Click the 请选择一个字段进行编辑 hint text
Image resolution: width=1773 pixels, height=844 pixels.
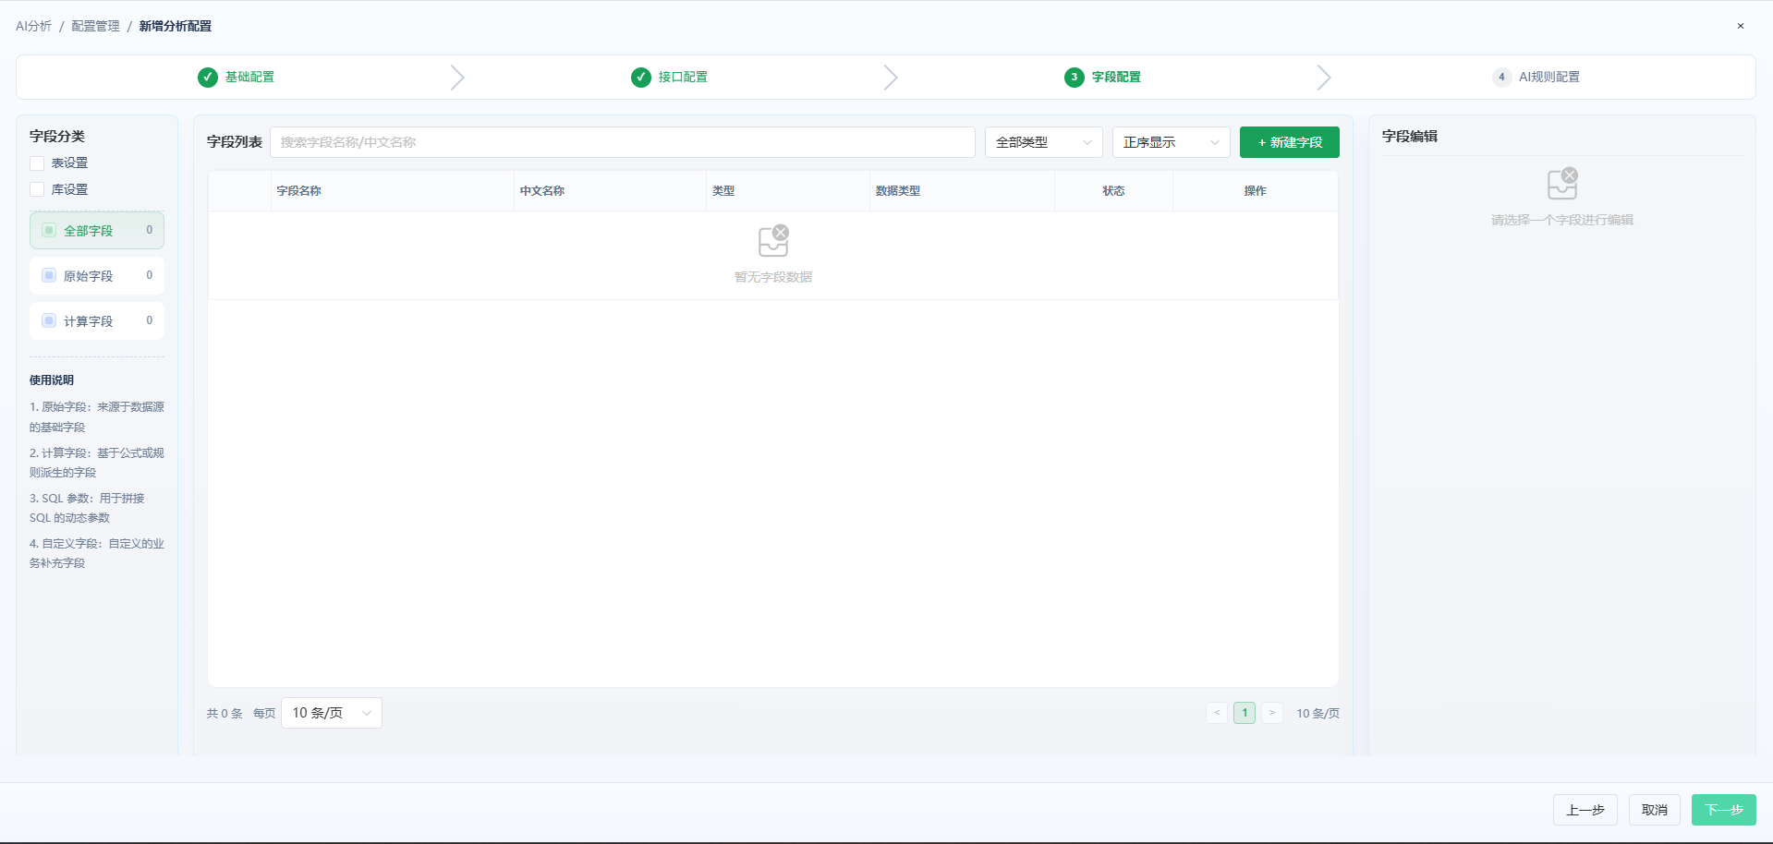1562,220
